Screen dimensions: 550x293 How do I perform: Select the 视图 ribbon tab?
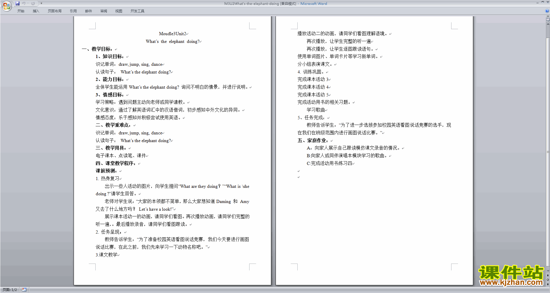[119, 11]
